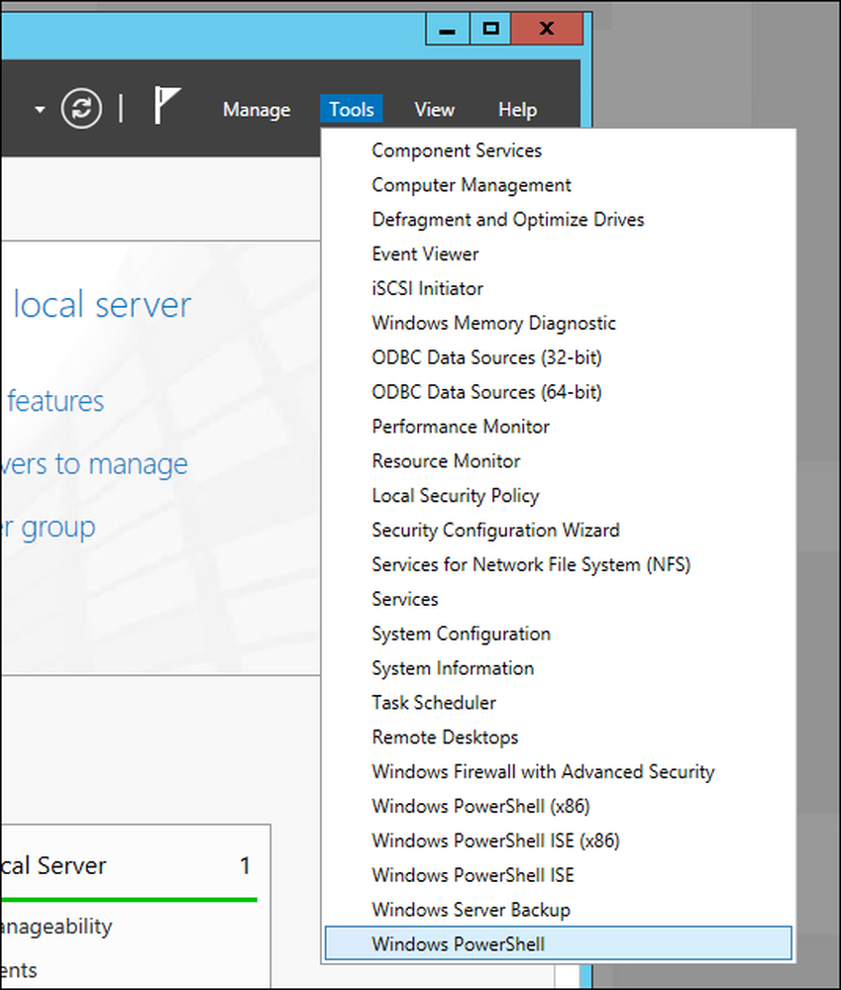The height and width of the screenshot is (990, 841).
Task: Open Manageability in Local Server tile
Action: coord(56,927)
